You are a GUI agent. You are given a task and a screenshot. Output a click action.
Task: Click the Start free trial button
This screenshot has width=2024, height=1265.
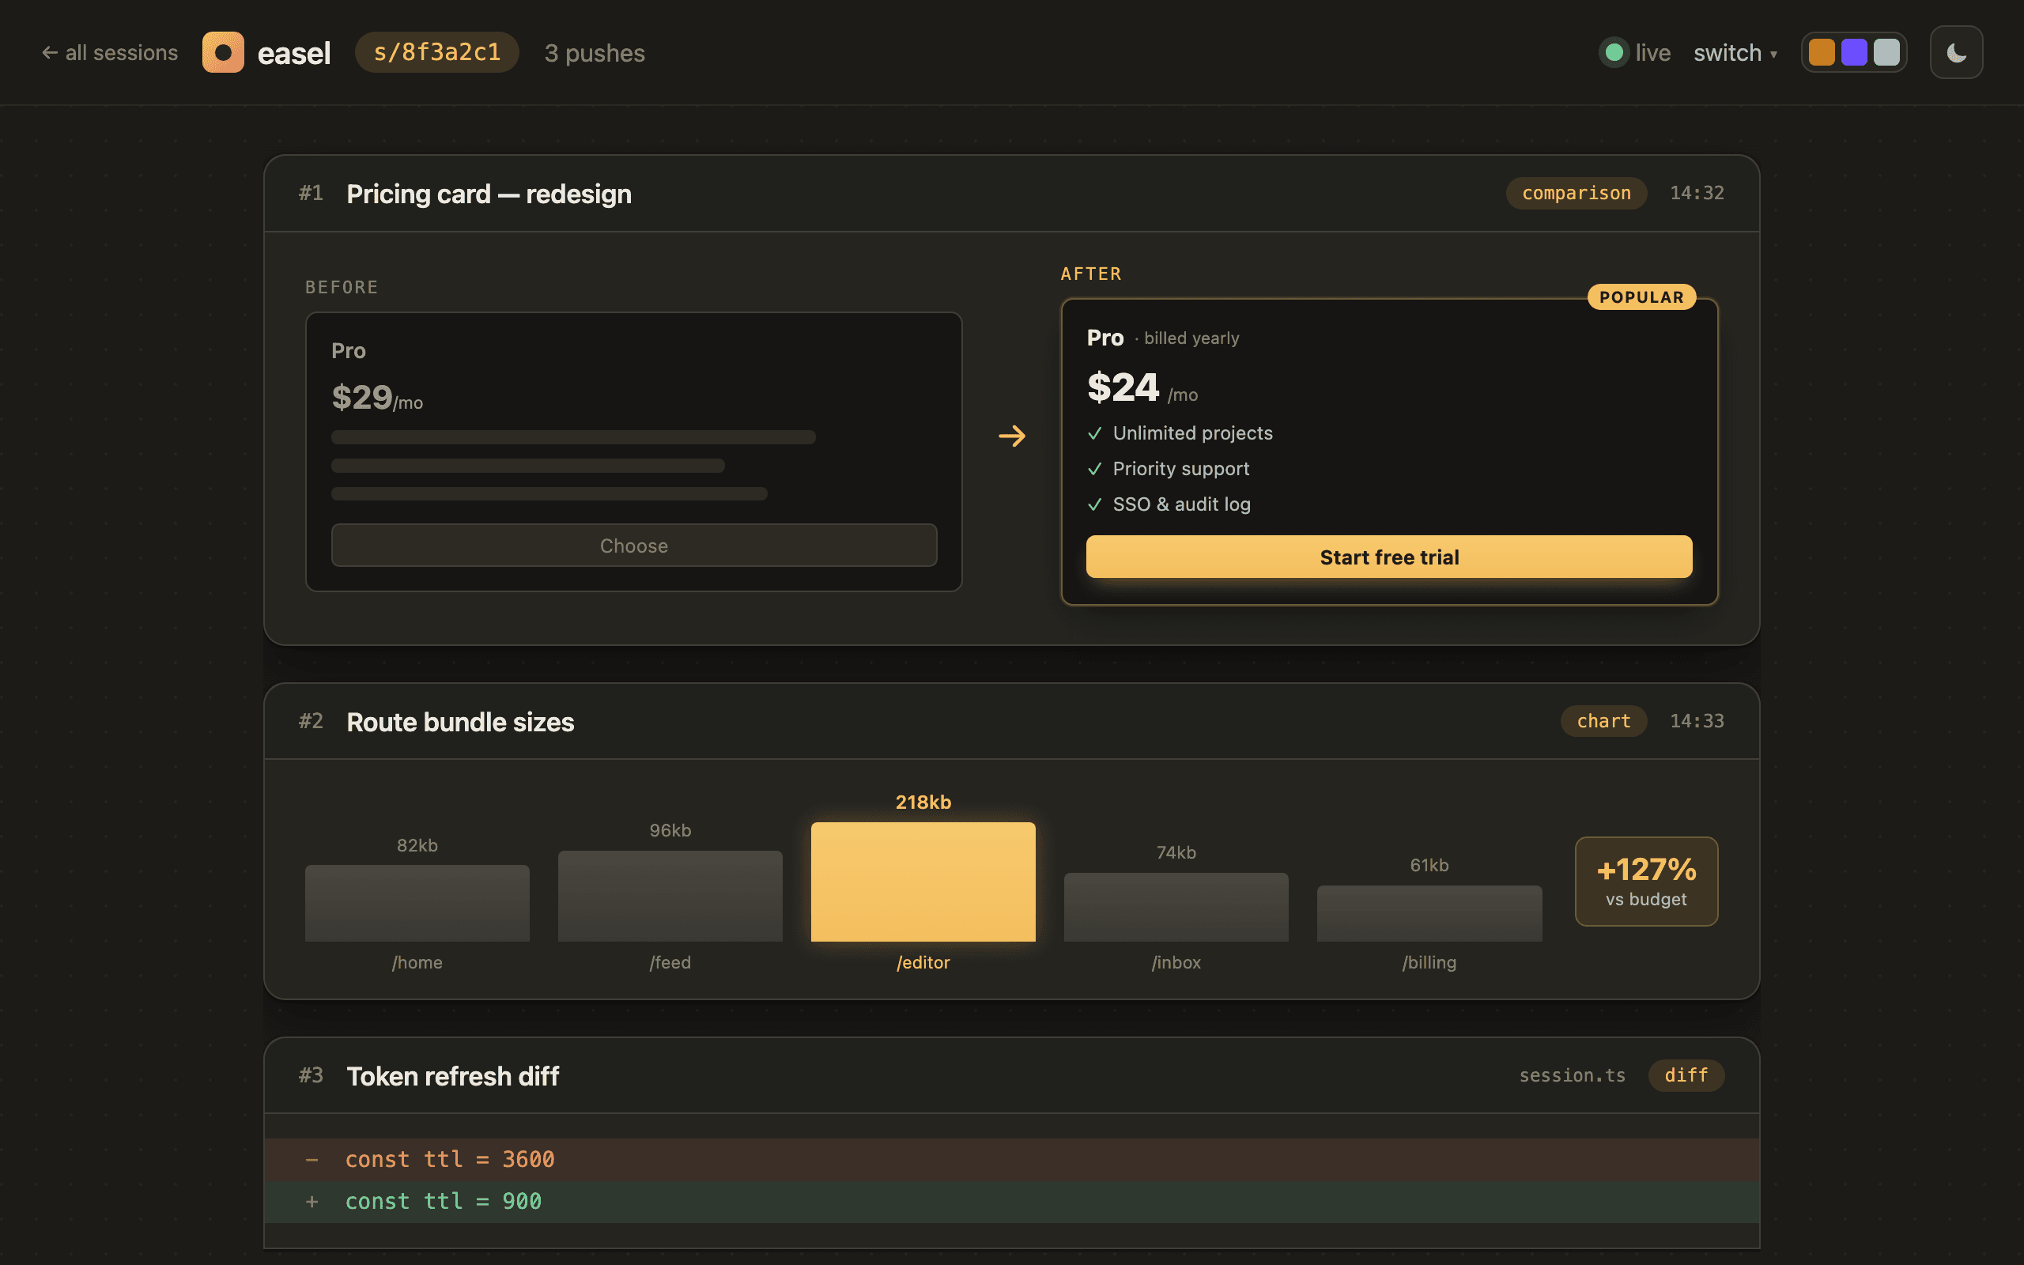1389,557
